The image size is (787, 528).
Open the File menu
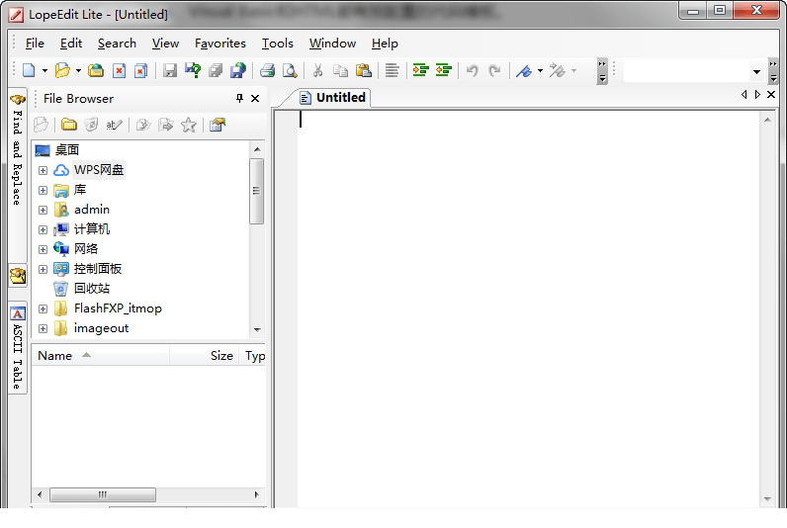tap(35, 44)
